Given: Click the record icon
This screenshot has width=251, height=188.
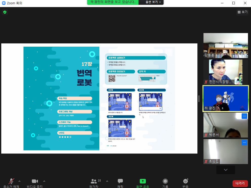Looking at the screenshot, I should click(x=165, y=181).
